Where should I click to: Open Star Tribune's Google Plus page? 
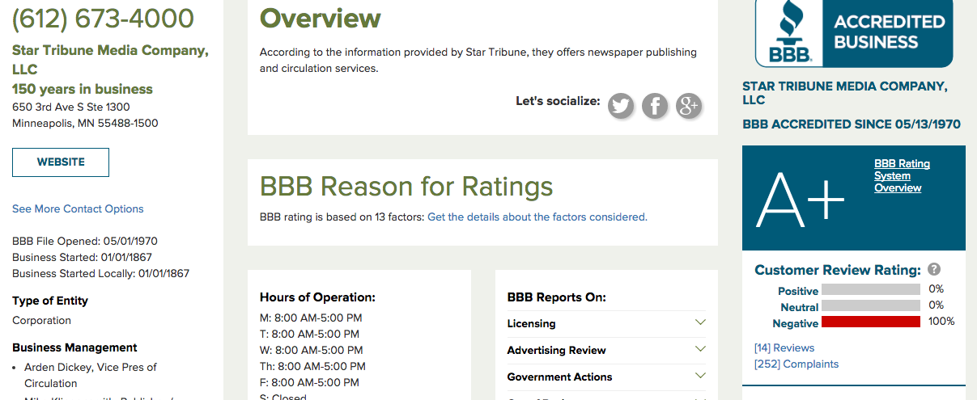(x=689, y=105)
